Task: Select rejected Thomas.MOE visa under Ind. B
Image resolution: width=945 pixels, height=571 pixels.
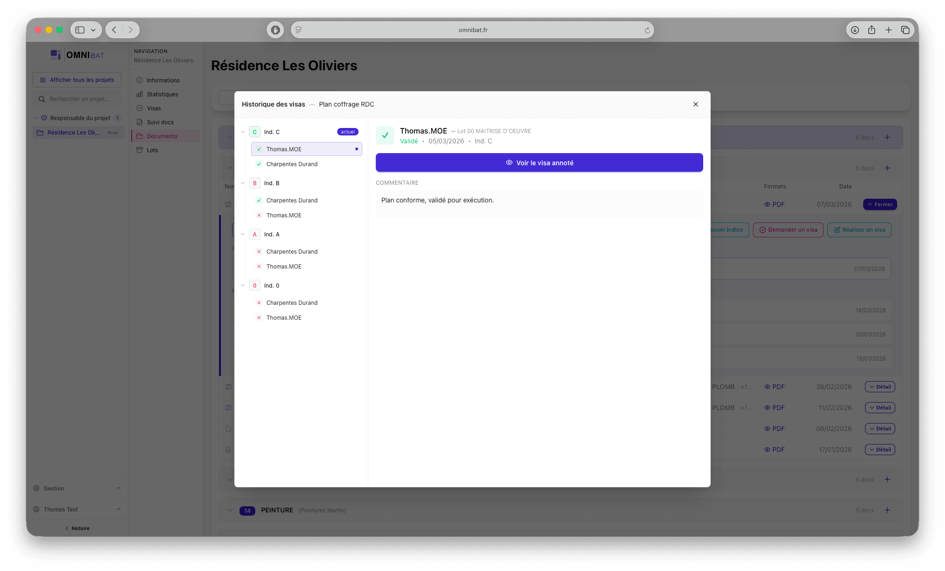Action: (x=284, y=215)
